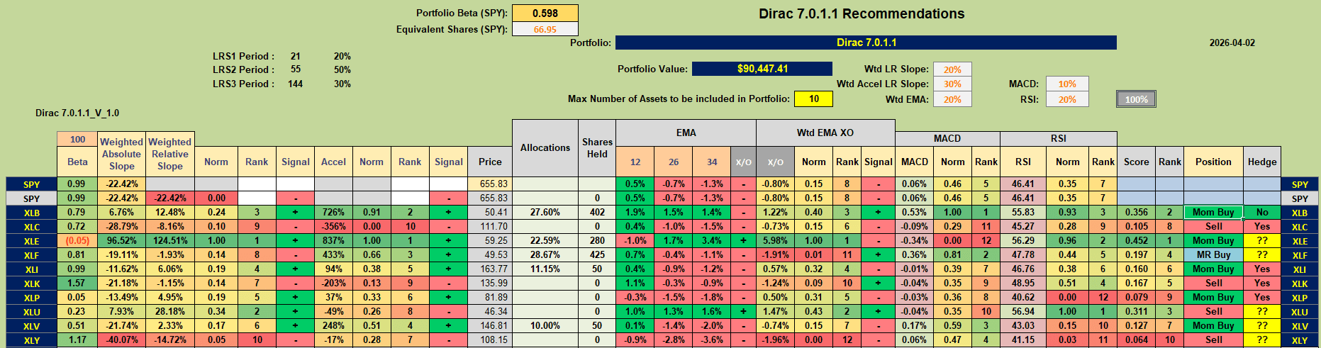Click the XLI price 163.77
Screen dimensions: 1321x348
[490, 269]
